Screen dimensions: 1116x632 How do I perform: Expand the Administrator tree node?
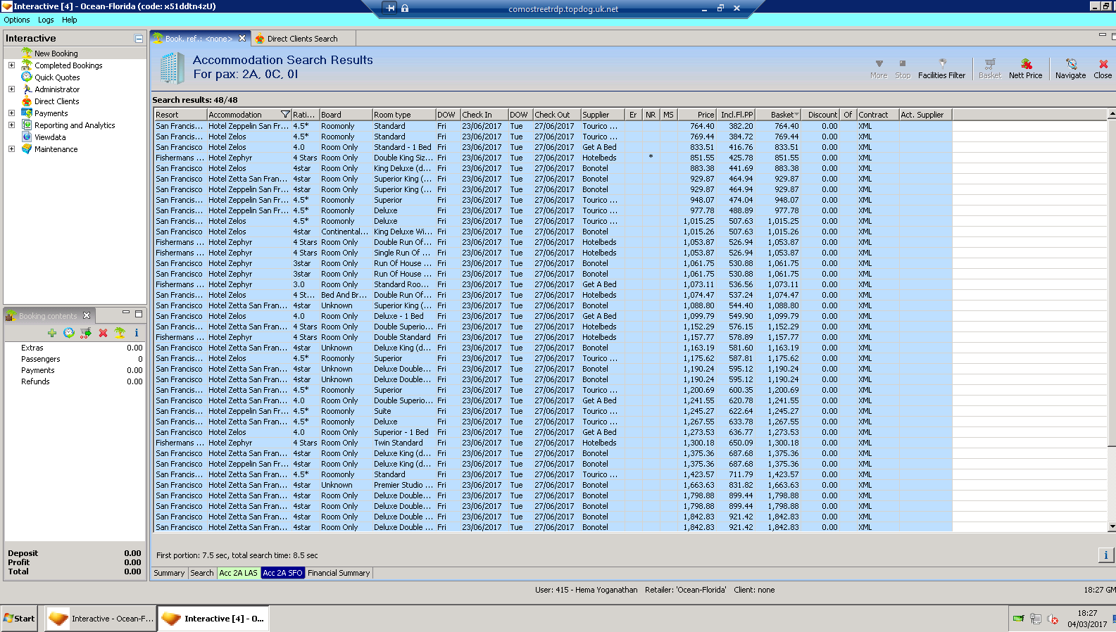point(11,89)
